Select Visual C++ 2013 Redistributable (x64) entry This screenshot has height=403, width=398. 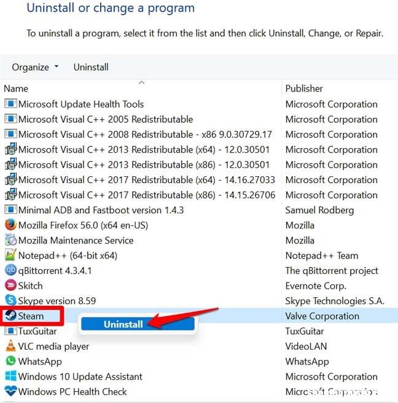coord(144,149)
